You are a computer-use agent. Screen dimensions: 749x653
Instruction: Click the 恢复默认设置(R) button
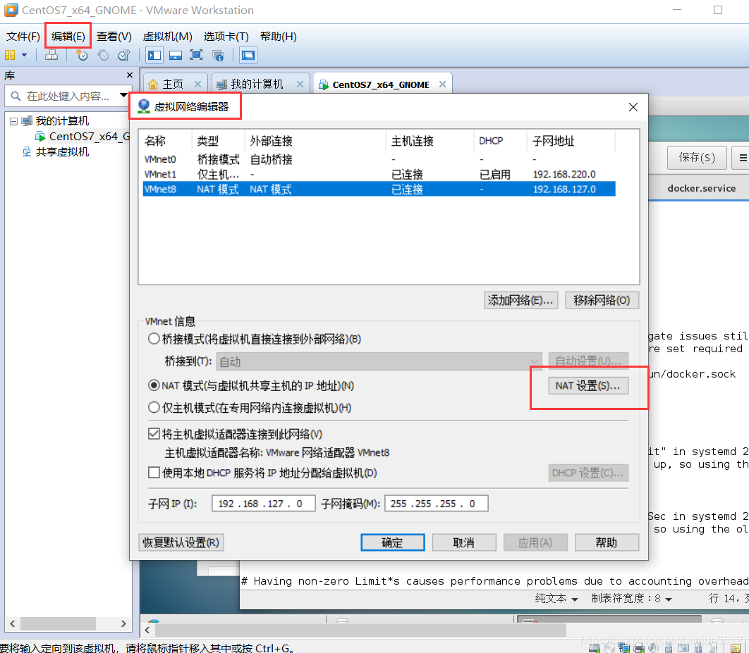(x=181, y=543)
